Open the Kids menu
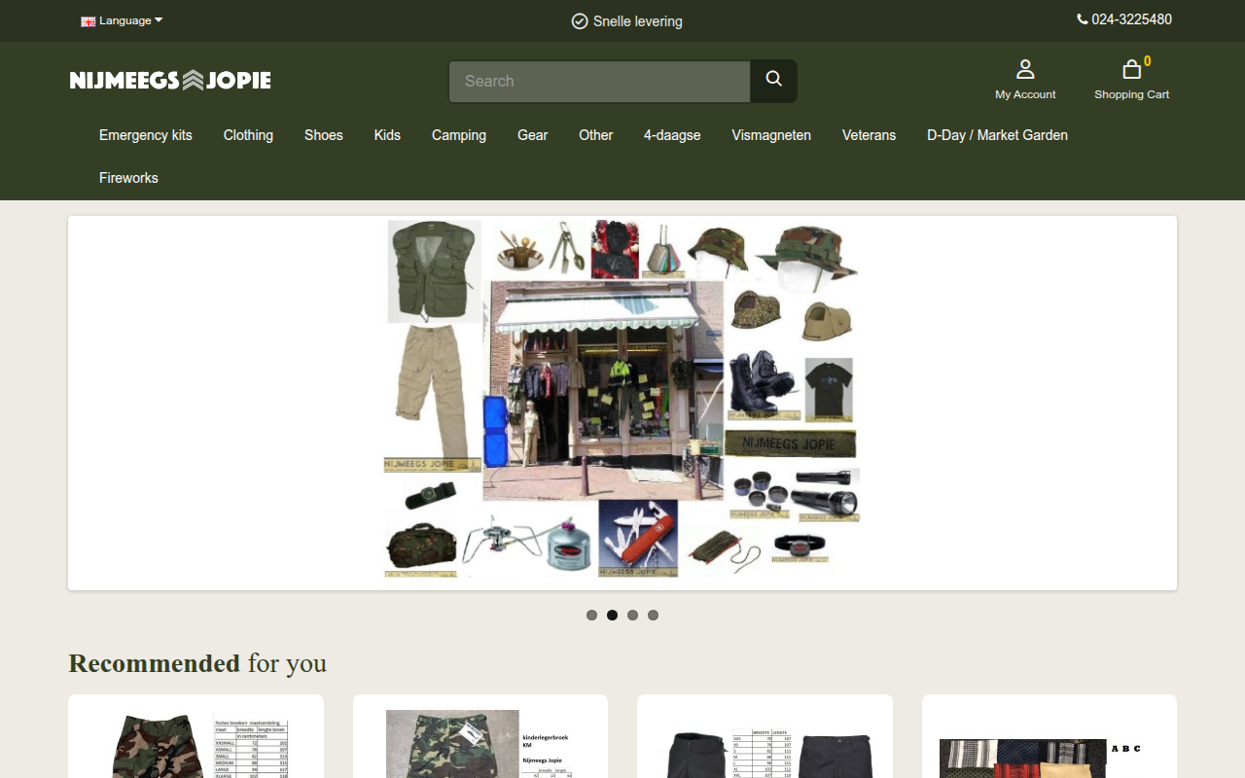 click(387, 135)
